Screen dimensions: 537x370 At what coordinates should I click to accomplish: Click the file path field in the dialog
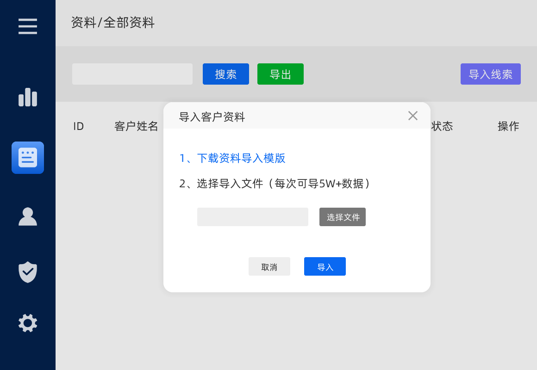(x=253, y=217)
